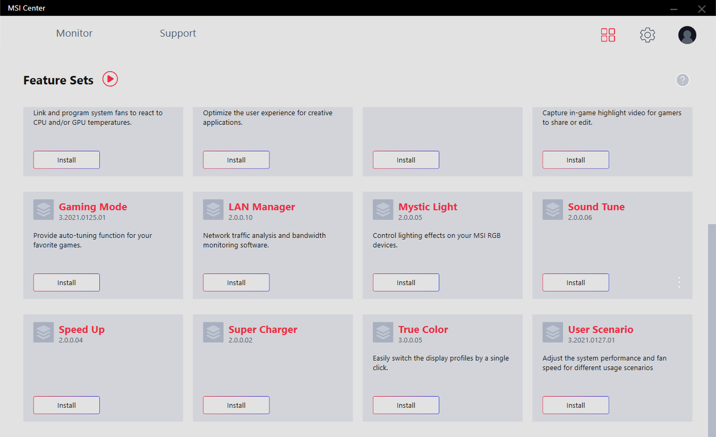The width and height of the screenshot is (716, 437).
Task: Click the LAN Manager network traffic description
Action: point(265,241)
